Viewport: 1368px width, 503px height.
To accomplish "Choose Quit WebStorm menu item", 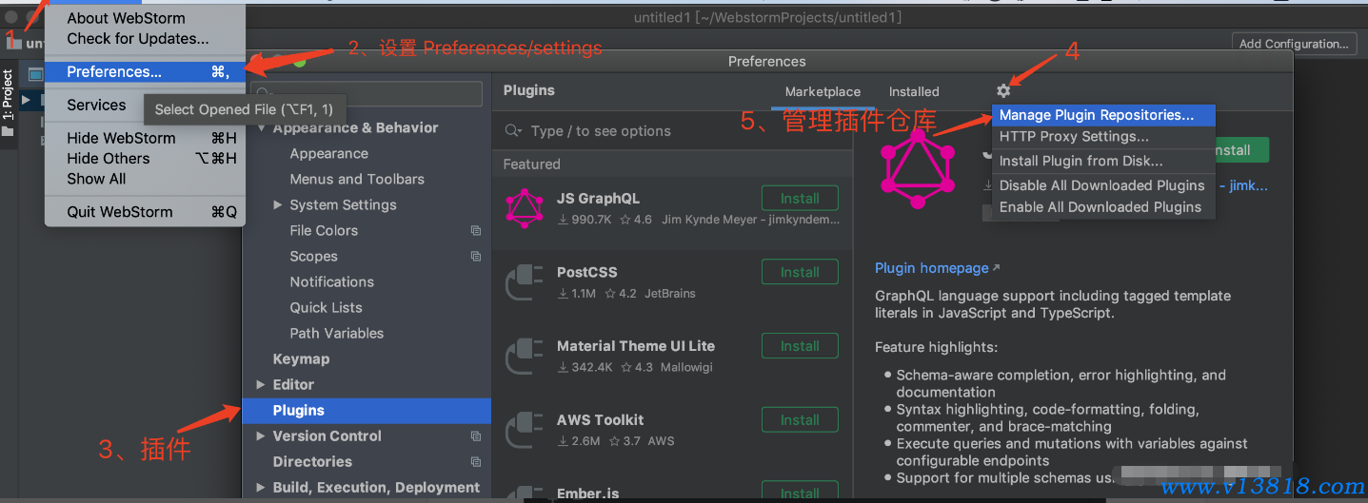I will (145, 212).
